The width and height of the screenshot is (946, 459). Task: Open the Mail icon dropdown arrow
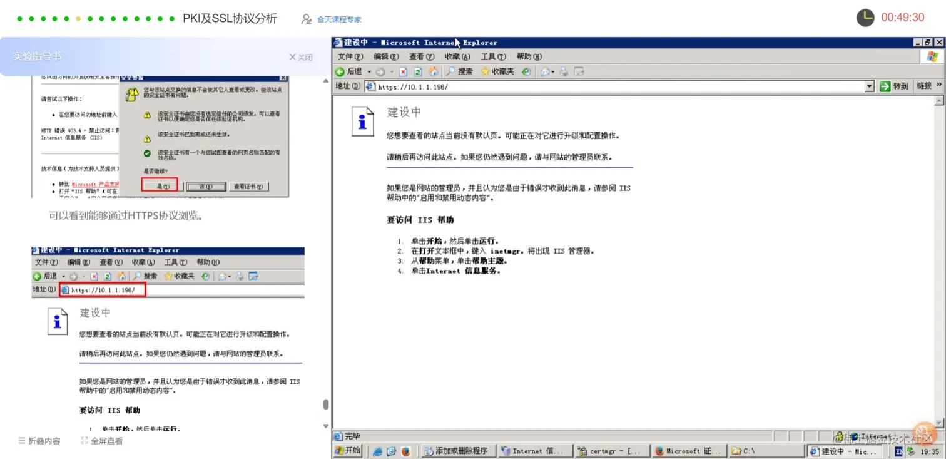tap(554, 72)
